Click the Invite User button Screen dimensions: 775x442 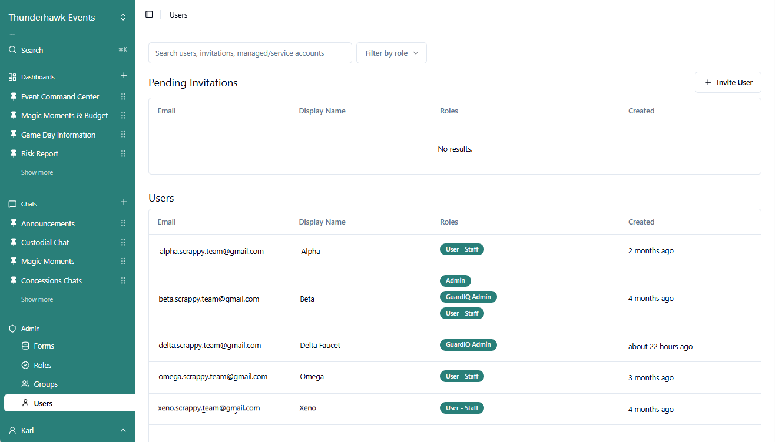(x=728, y=83)
